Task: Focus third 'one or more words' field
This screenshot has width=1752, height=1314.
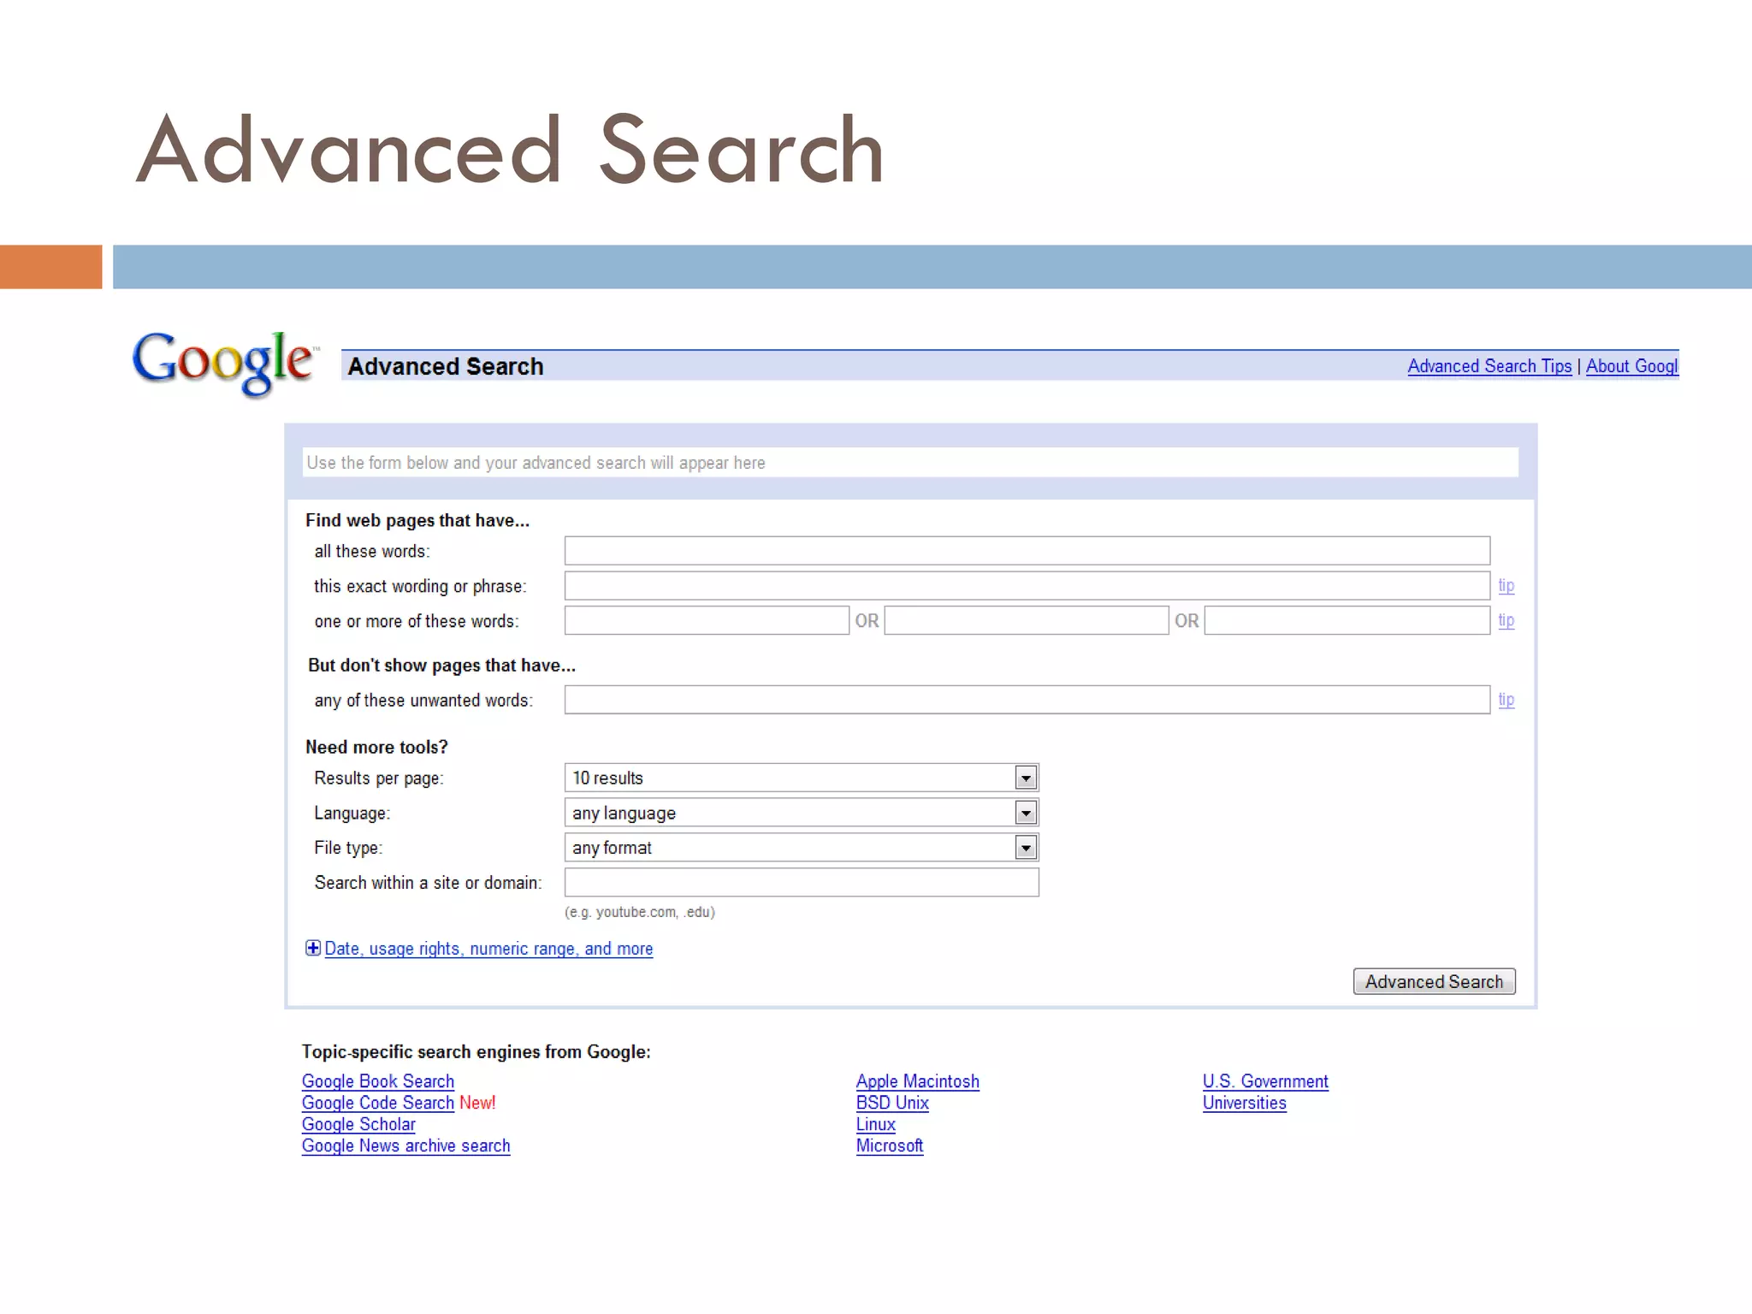Action: 1347,620
